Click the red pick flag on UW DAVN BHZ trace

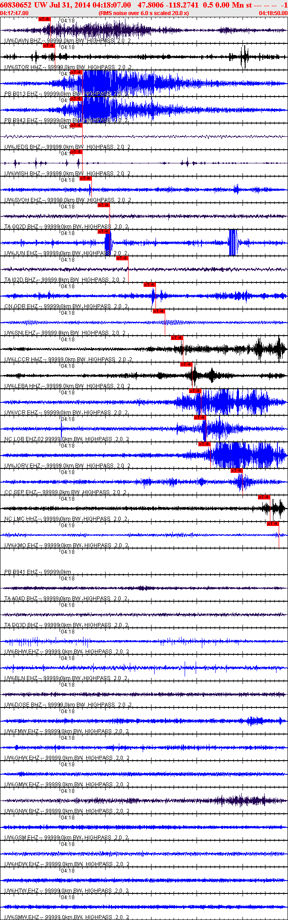(44, 19)
